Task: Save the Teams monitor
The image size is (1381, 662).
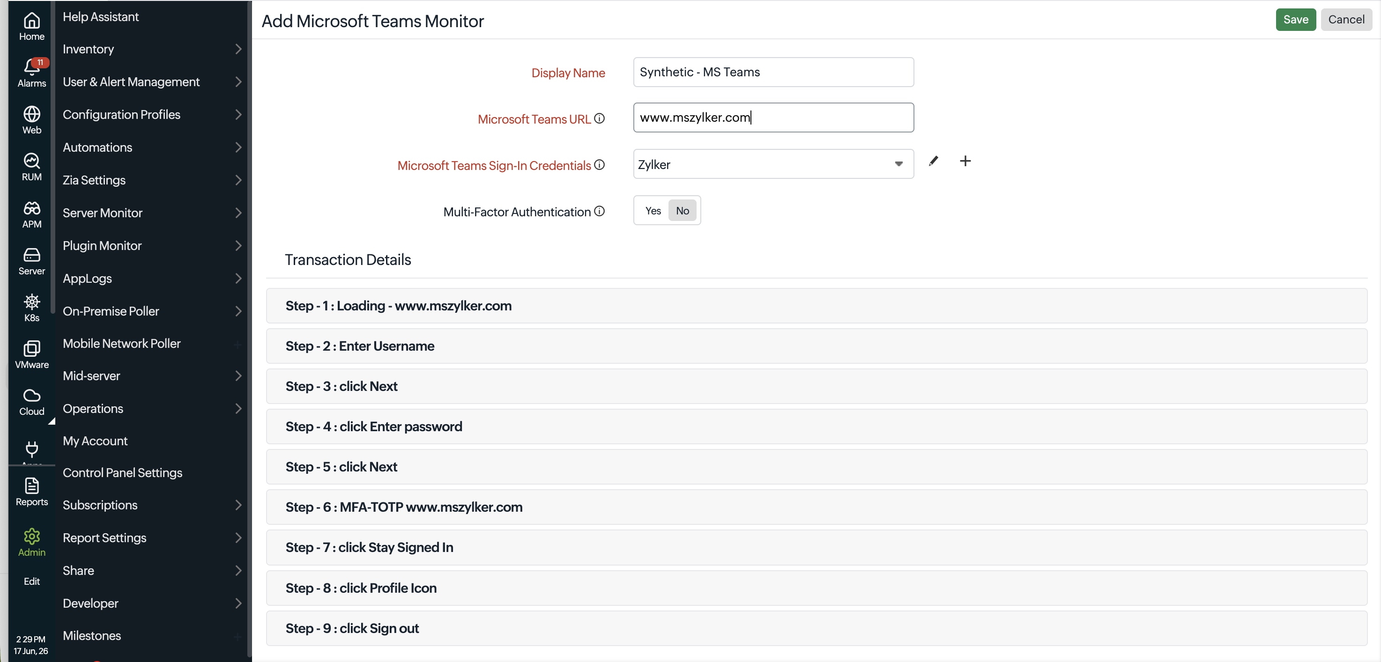Action: pos(1295,20)
